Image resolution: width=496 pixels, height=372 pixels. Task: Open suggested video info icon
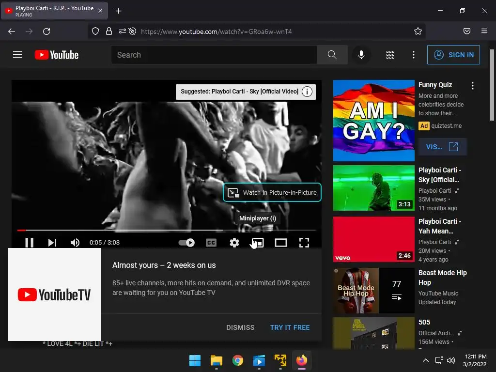pyautogui.click(x=307, y=92)
